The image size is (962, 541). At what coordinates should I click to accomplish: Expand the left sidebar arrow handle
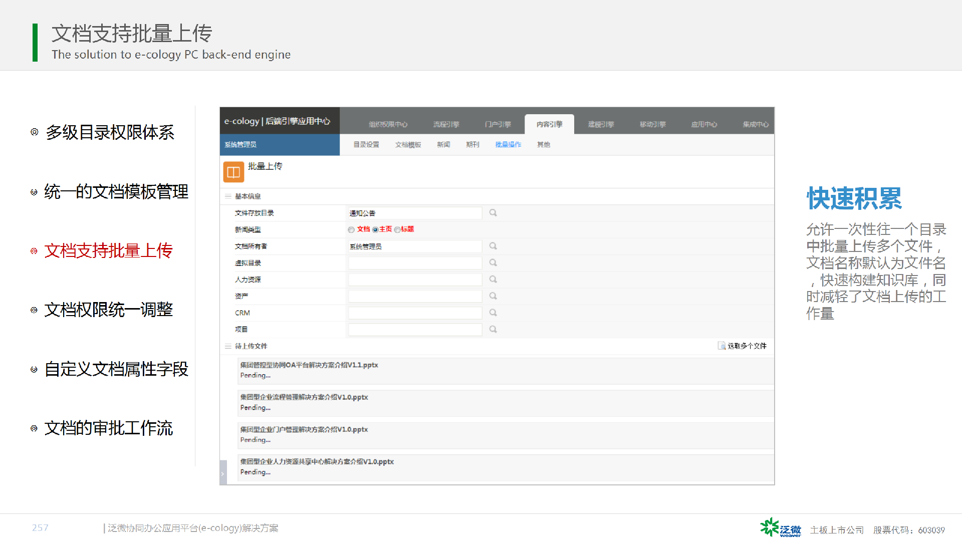tap(223, 473)
